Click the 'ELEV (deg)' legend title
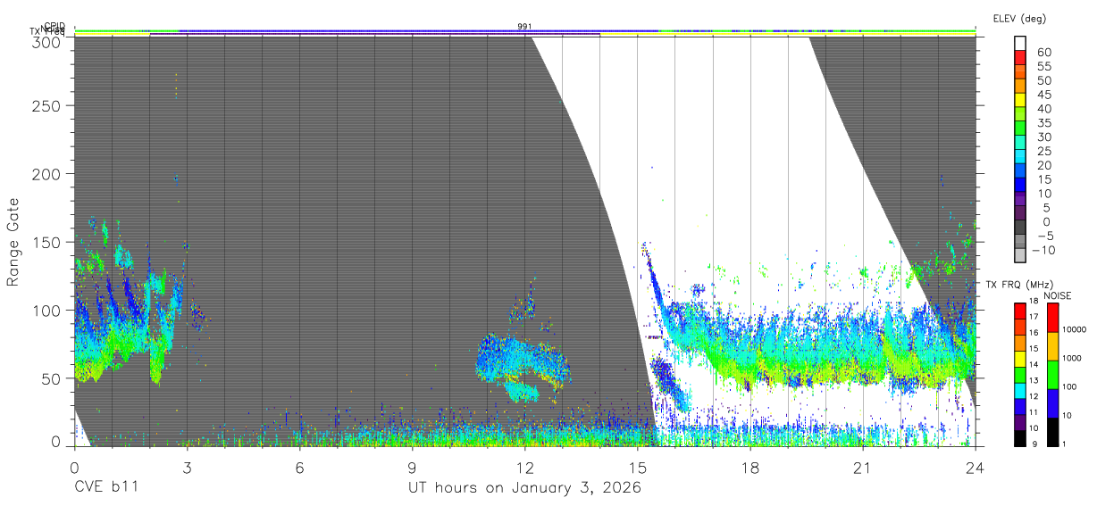This screenshot has height=506, width=1097. click(x=1019, y=18)
